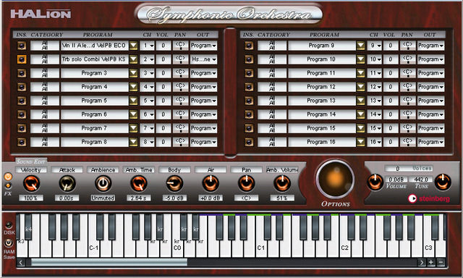The width and height of the screenshot is (463, 278).
Task: Click the Steinberg logo
Action: pos(429,198)
